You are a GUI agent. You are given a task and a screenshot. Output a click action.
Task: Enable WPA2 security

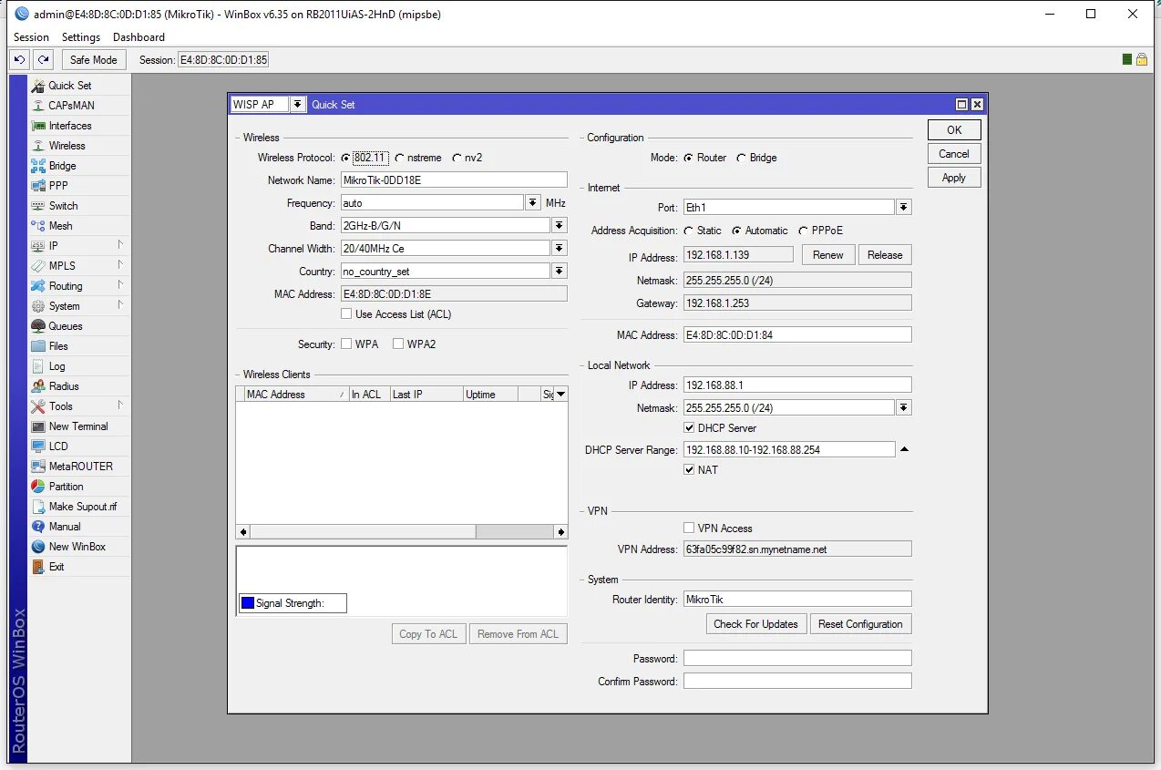[x=398, y=344]
